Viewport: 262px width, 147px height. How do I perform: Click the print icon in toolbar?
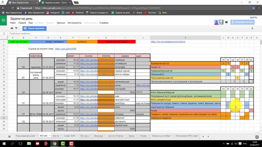pos(12,28)
